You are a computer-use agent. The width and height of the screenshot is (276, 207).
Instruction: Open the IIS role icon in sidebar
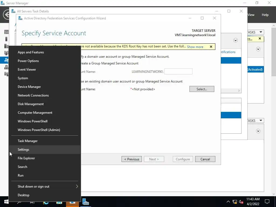6,67
